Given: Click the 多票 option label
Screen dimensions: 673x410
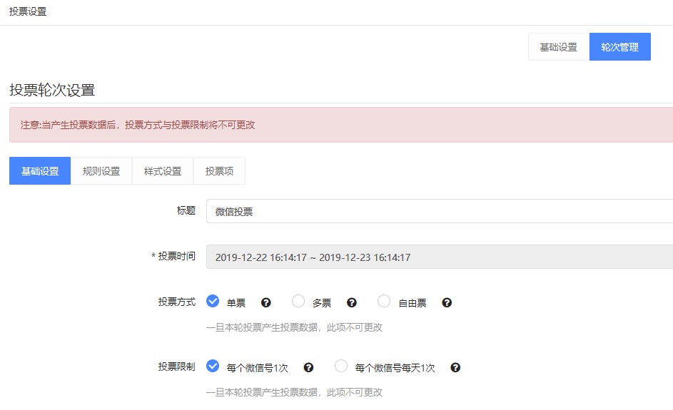Looking at the screenshot, I should coord(322,303).
